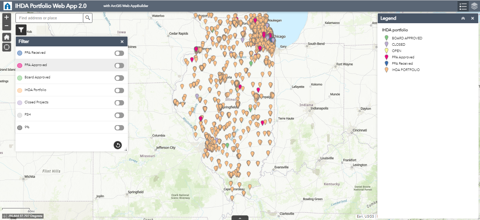Screen dimensions: 480x220
Task: Click pink PPA Approved filter circle
Action: pos(20,65)
